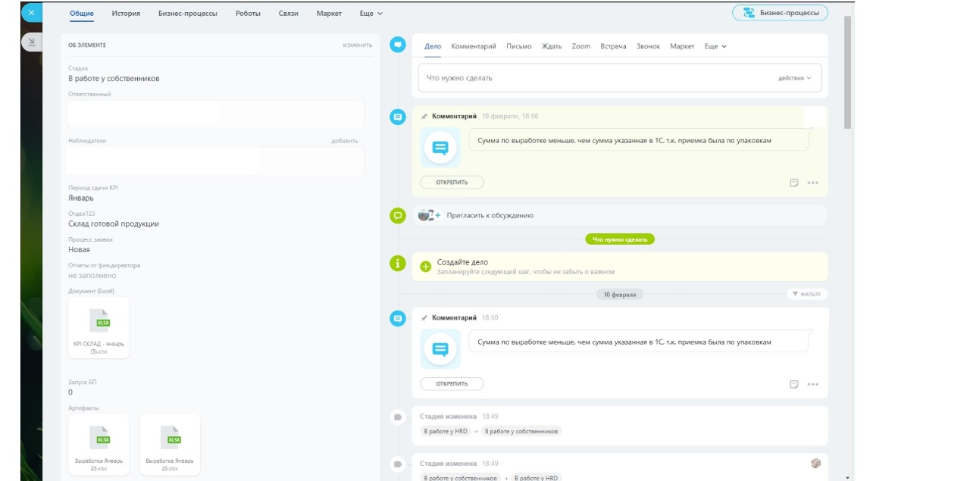Open three-dots menu of 18:50 comment
The width and height of the screenshot is (970, 481).
coord(812,384)
